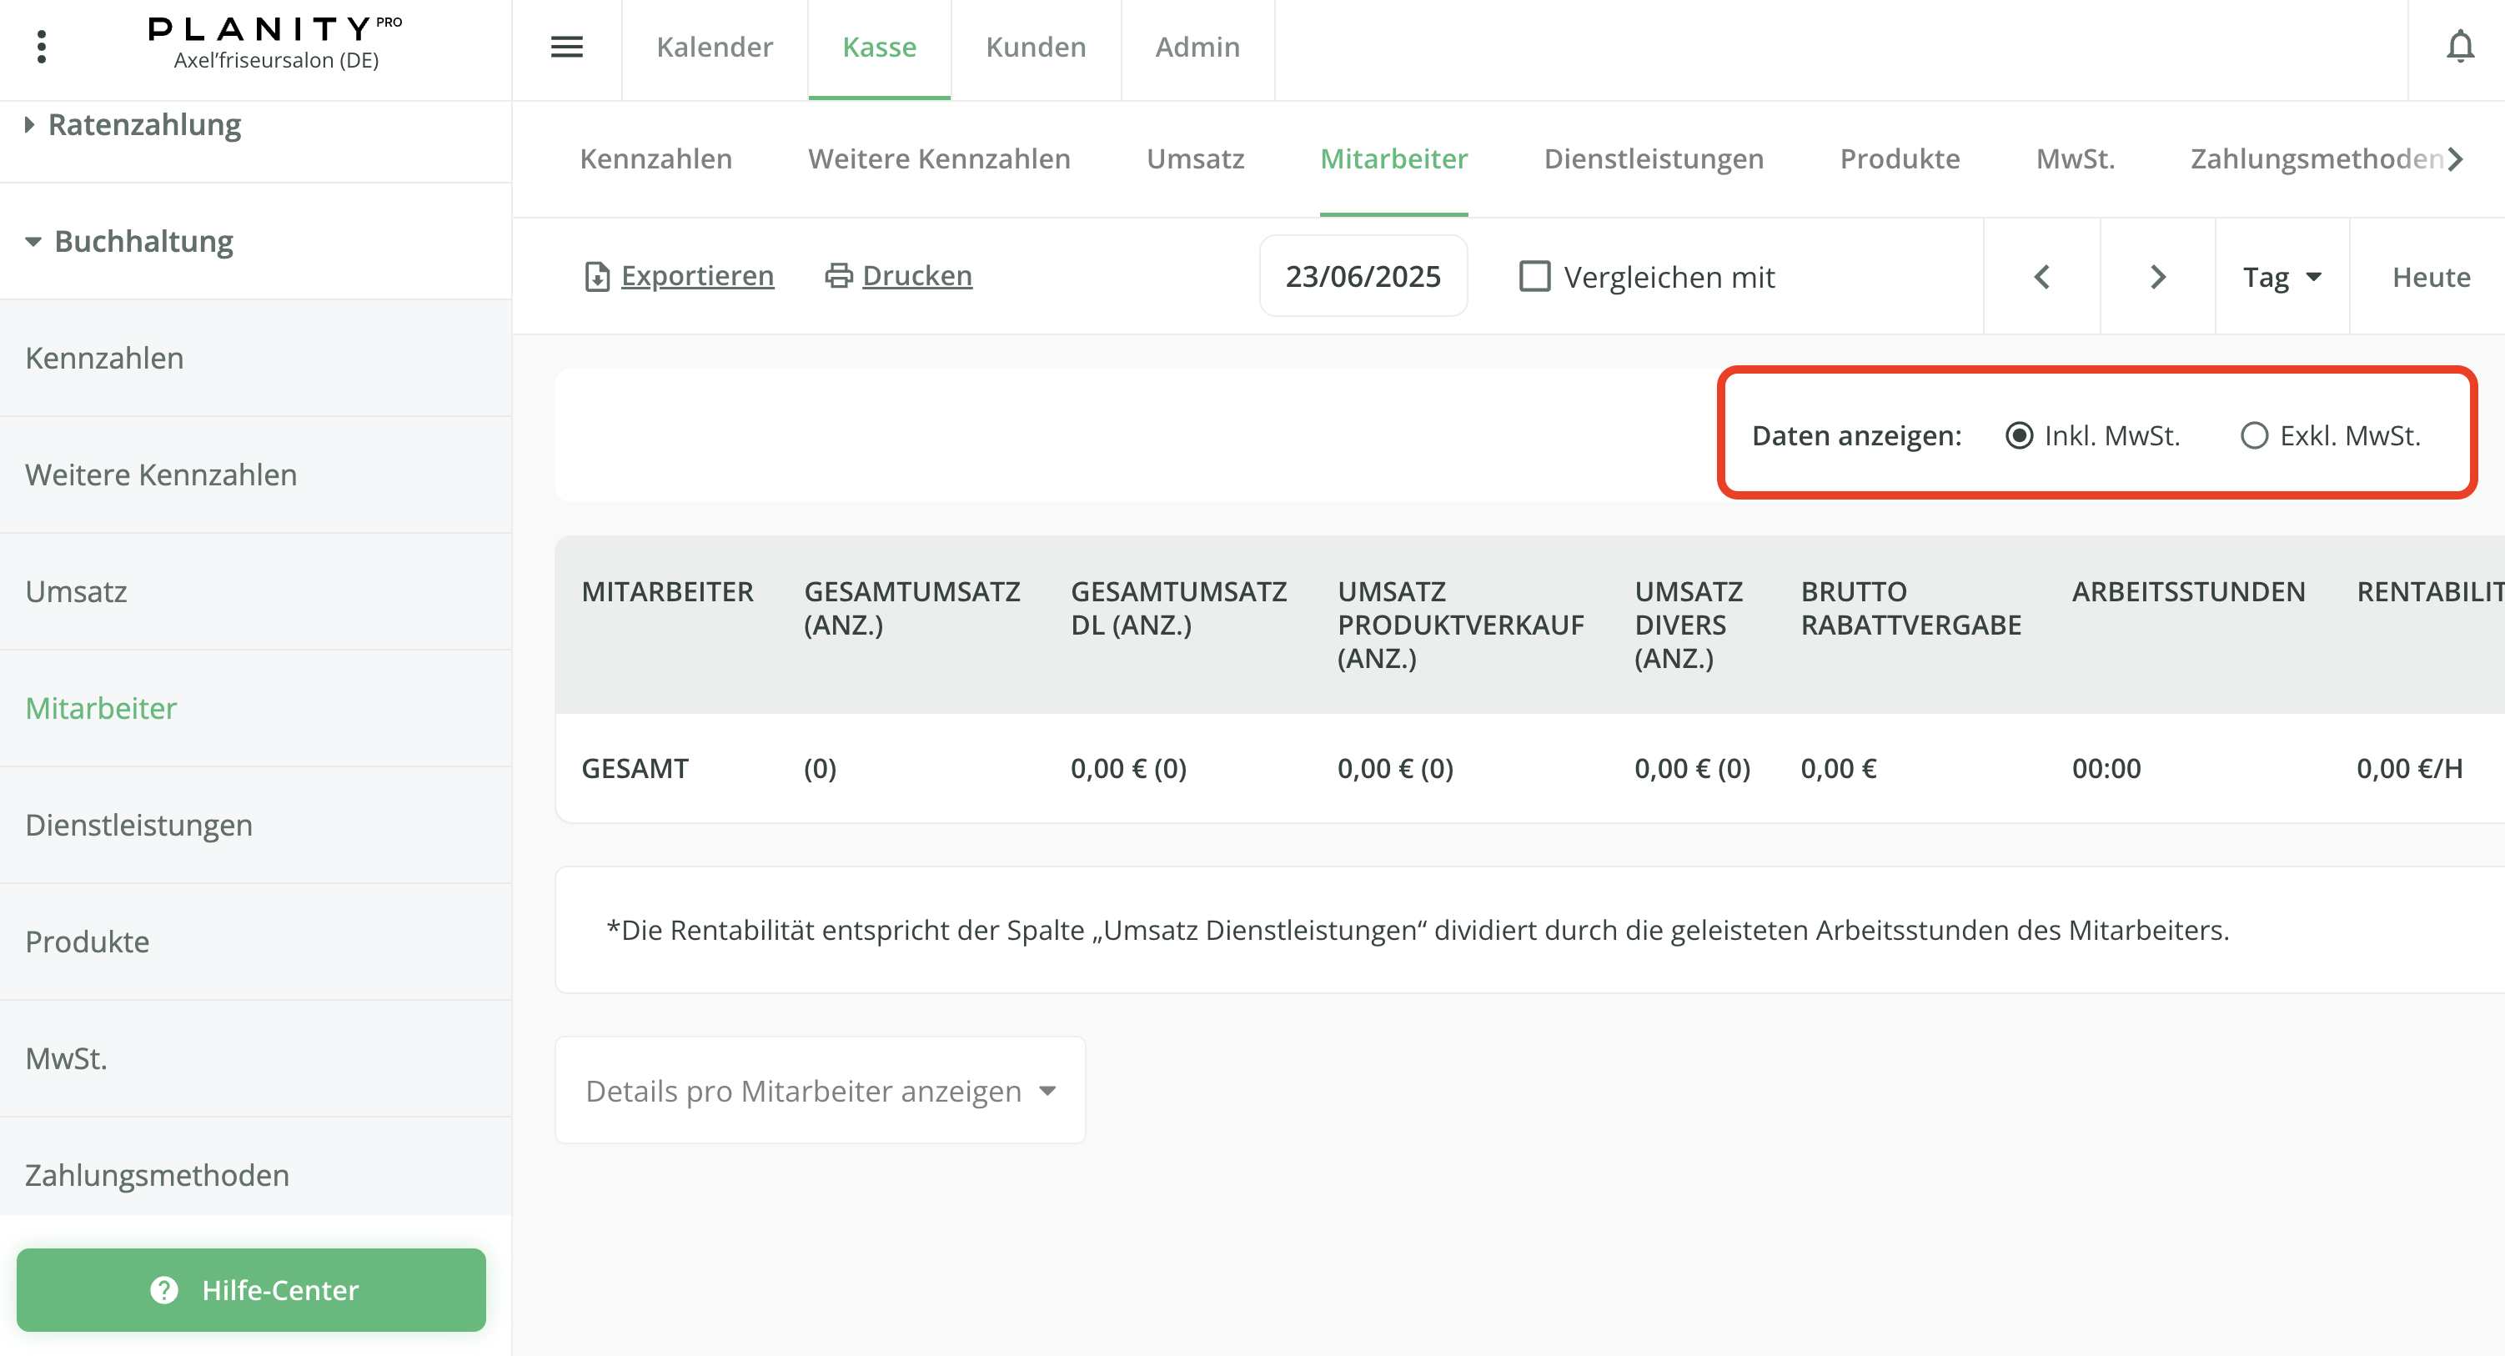Viewport: 2505px width, 1356px height.
Task: Open the Hilfe-Center button
Action: pyautogui.click(x=251, y=1290)
